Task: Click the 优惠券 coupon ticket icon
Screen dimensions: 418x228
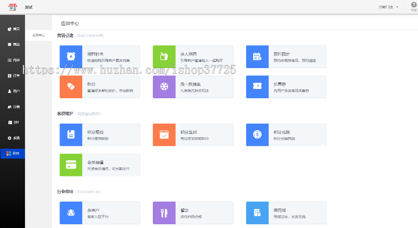Action: pos(257,87)
